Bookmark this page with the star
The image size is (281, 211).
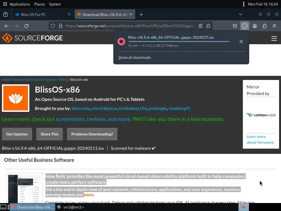pos(208,26)
